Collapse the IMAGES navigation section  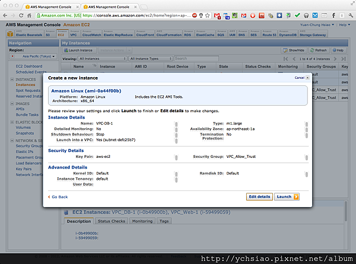tap(12, 103)
